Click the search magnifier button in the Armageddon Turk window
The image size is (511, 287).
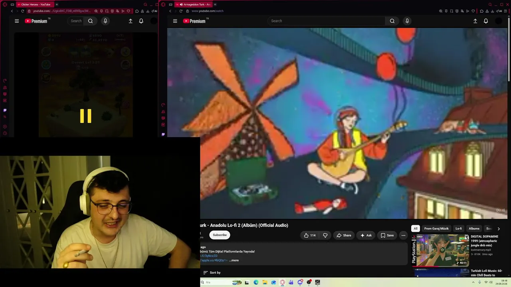coord(392,21)
